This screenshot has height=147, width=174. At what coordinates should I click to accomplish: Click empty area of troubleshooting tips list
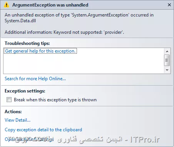(x=84, y=64)
